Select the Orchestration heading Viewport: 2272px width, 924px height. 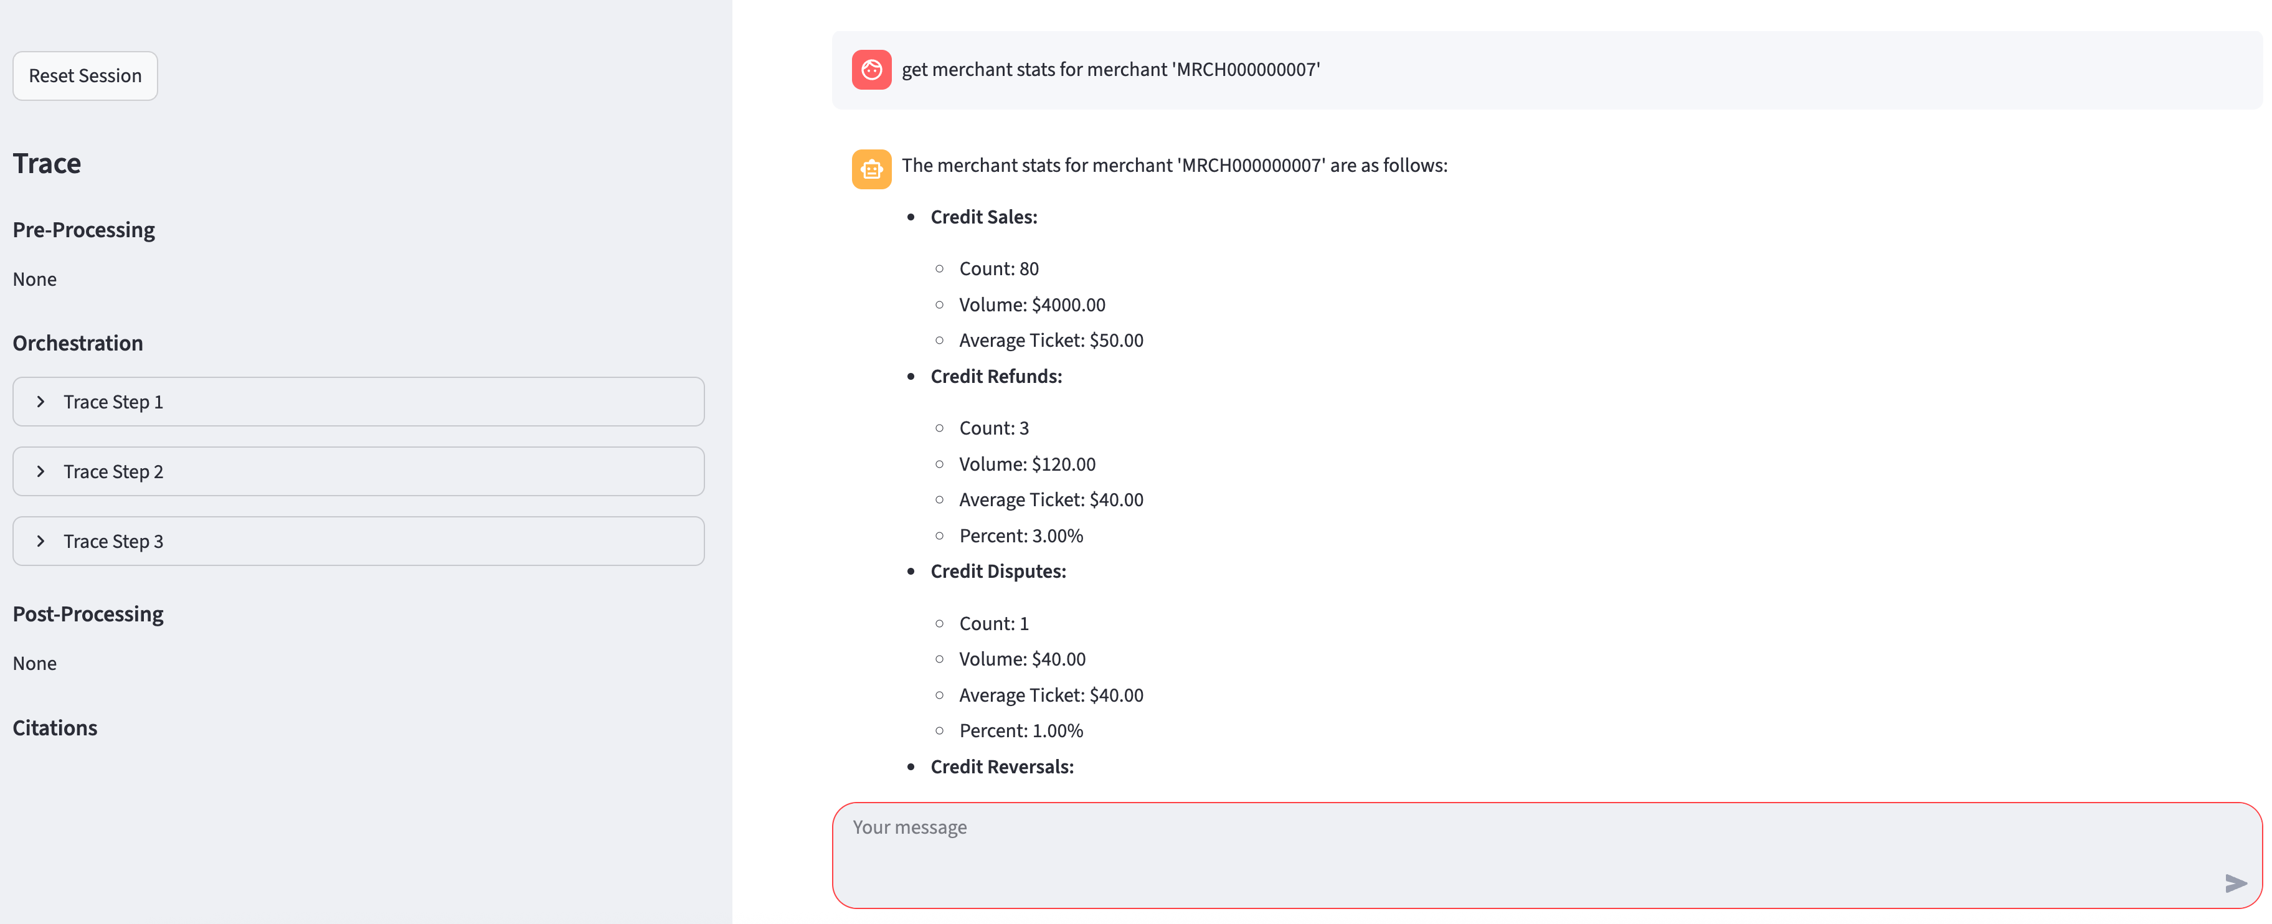pos(78,343)
